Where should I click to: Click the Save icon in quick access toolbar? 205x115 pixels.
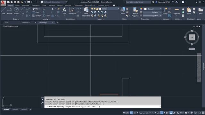(x=15, y=2)
